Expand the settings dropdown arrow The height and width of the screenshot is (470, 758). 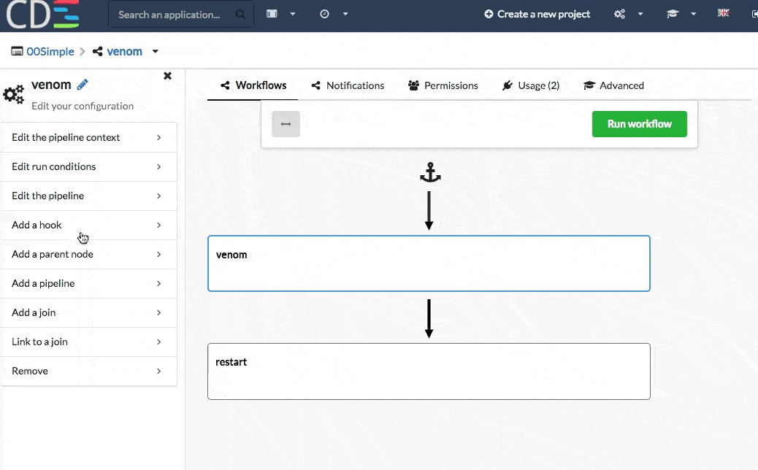click(x=640, y=14)
